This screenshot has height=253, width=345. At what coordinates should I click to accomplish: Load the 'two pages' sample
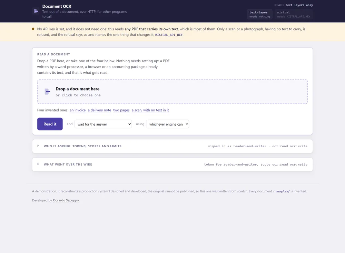121,110
